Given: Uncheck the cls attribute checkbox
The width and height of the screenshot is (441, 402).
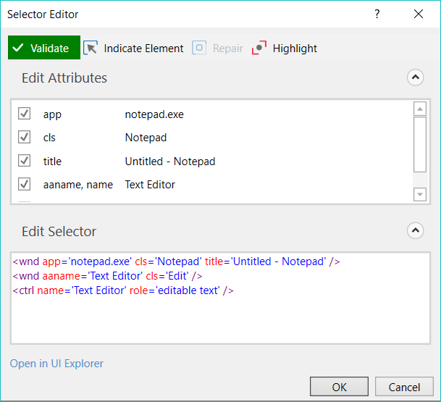Looking at the screenshot, I should click(x=24, y=137).
